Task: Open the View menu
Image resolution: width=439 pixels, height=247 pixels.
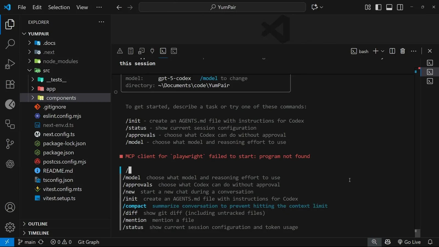Action: pyautogui.click(x=82, y=7)
